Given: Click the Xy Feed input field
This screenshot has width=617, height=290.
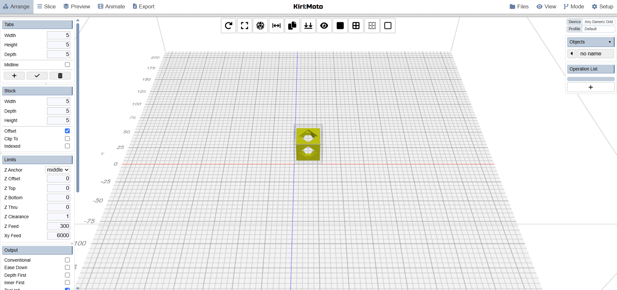Looking at the screenshot, I should [x=59, y=236].
